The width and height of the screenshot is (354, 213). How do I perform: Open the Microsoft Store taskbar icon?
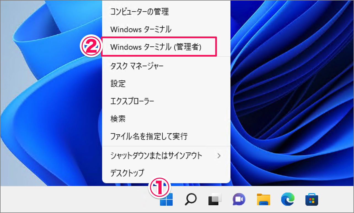312,199
